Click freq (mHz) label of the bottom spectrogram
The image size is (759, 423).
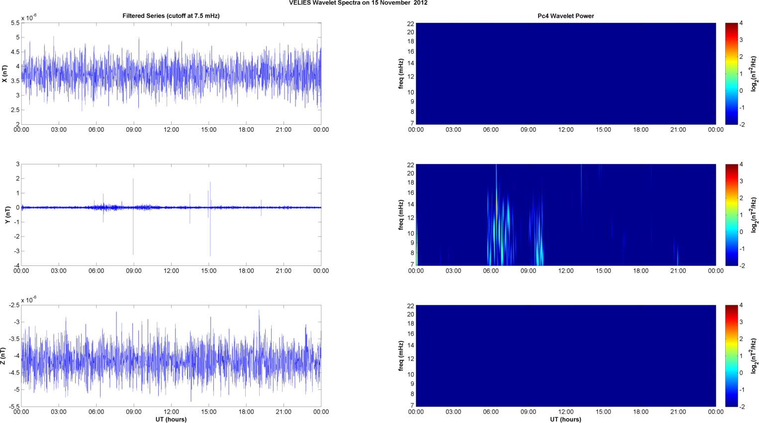click(401, 356)
